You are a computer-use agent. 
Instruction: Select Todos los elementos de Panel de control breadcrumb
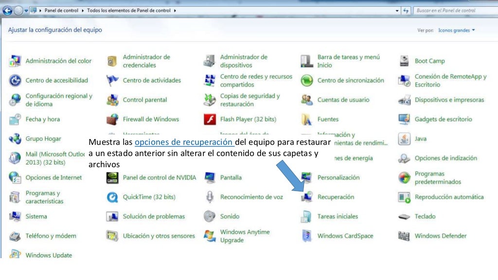click(x=129, y=11)
